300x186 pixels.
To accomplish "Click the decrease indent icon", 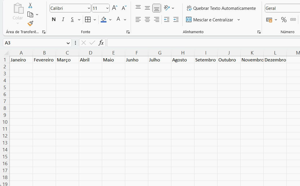I will (167, 20).
